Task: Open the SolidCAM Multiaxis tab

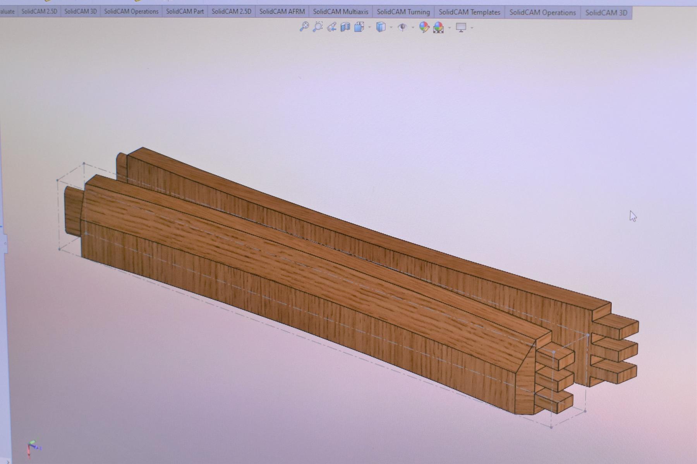Action: click(x=341, y=12)
